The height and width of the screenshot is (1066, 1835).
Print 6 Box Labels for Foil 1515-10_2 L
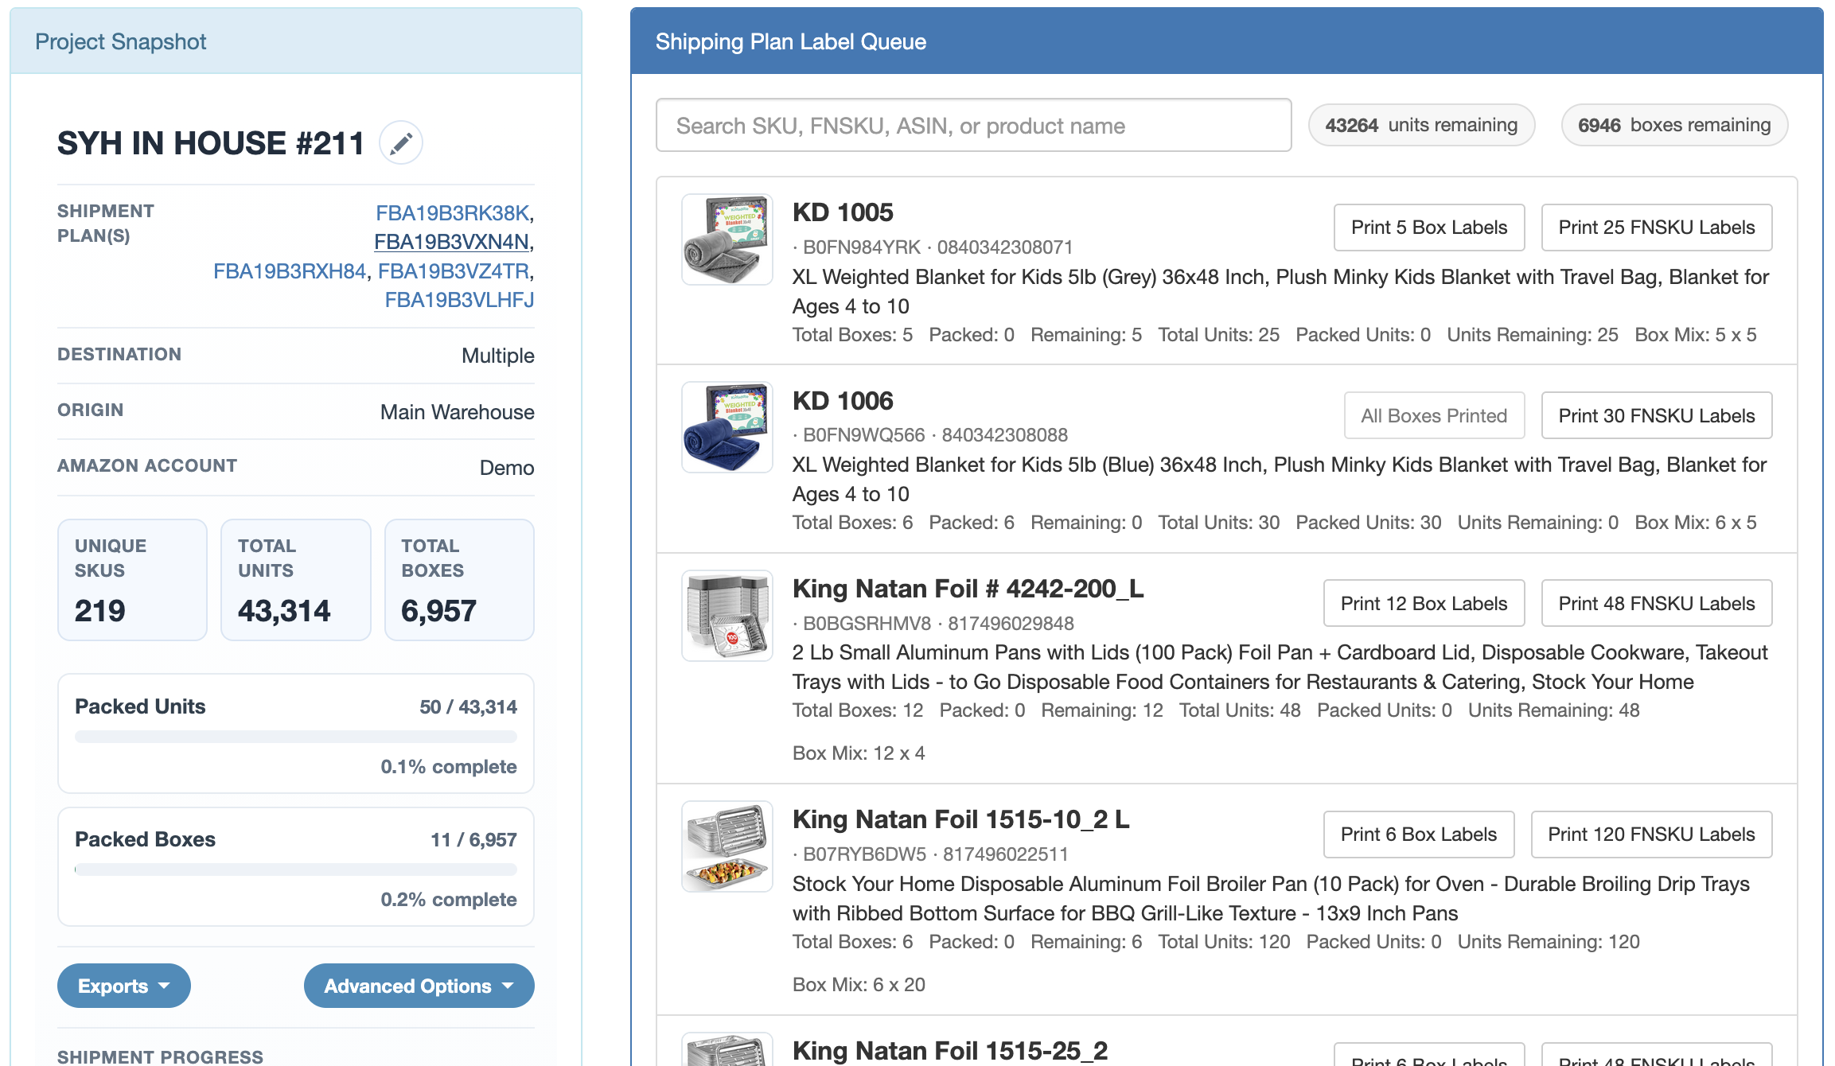pos(1419,835)
